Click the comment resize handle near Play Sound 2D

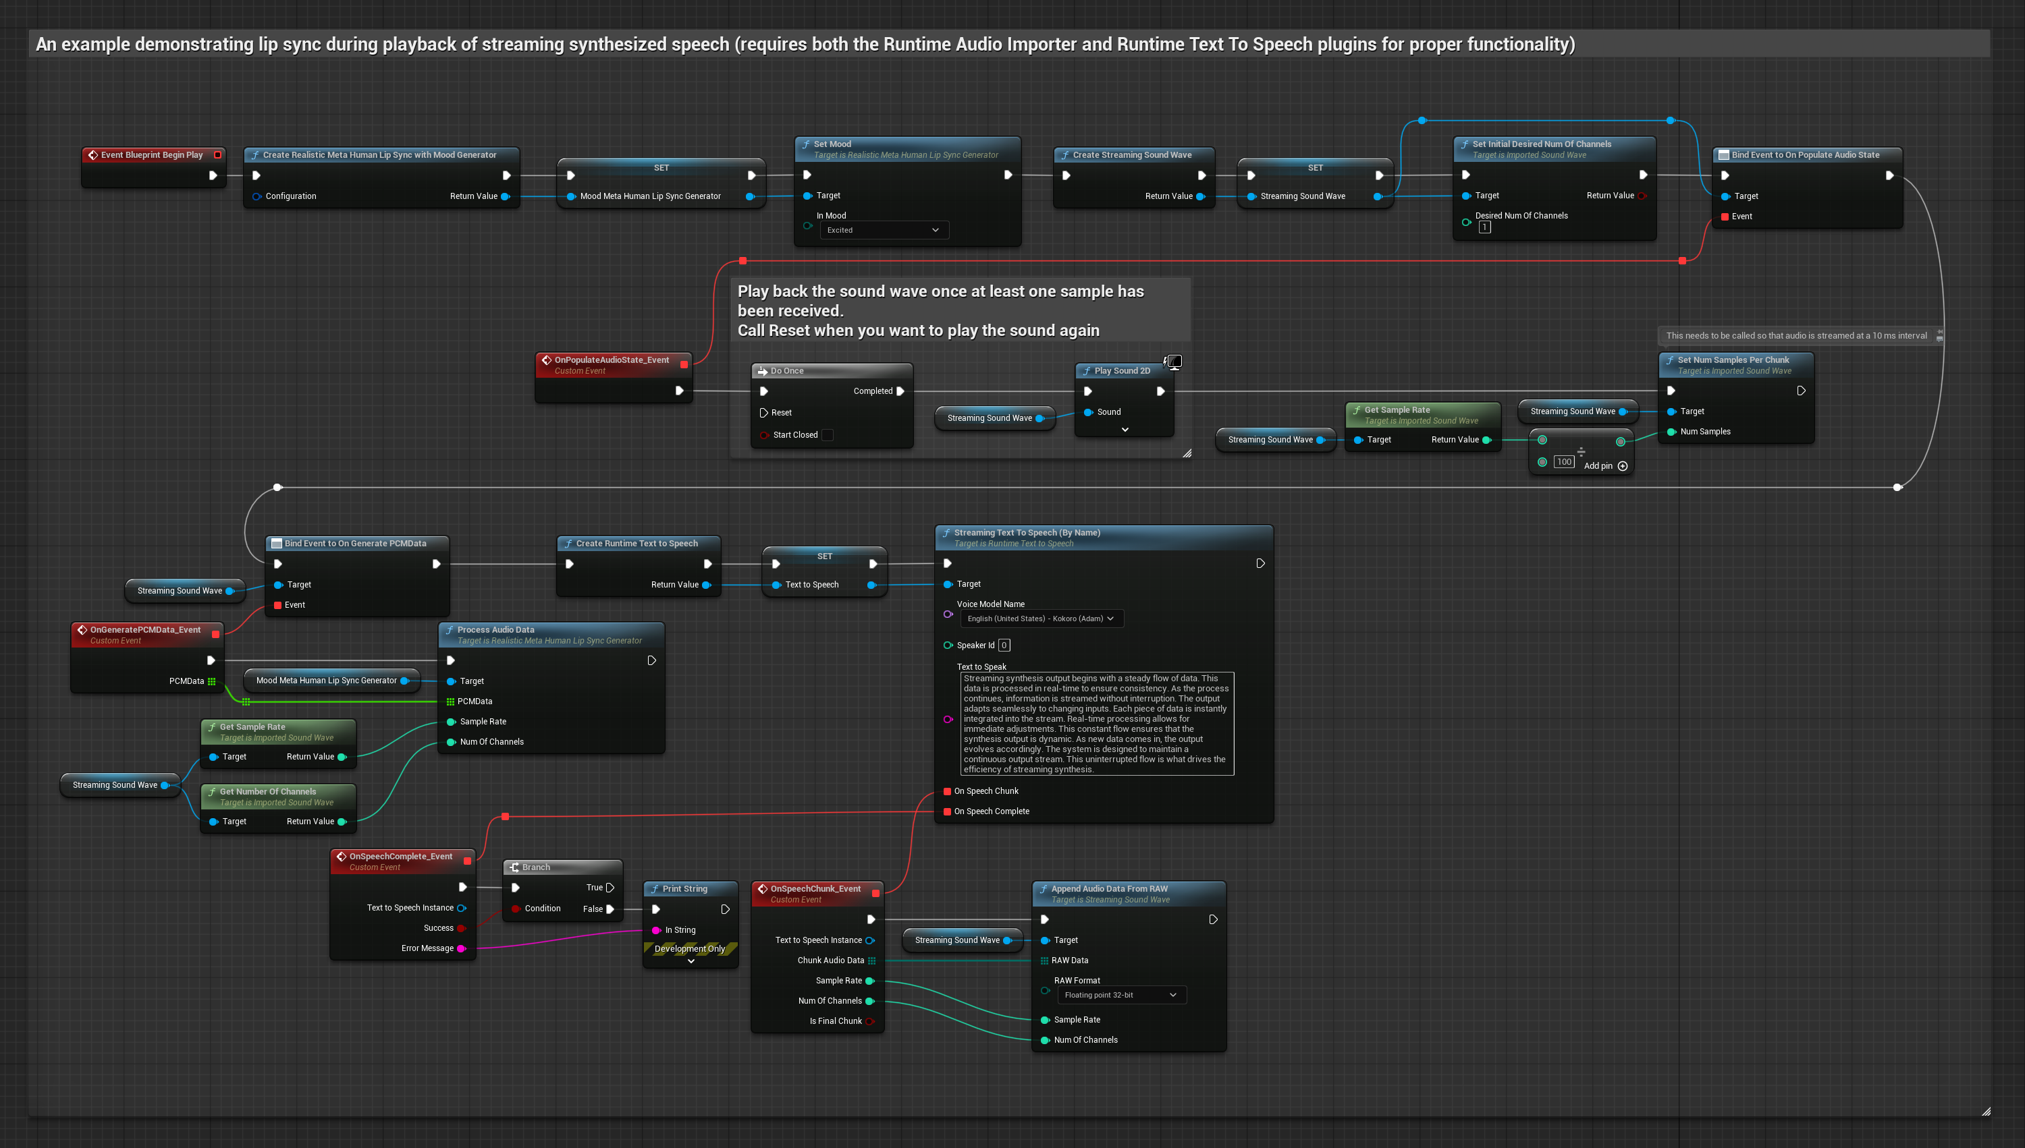pos(1187,453)
